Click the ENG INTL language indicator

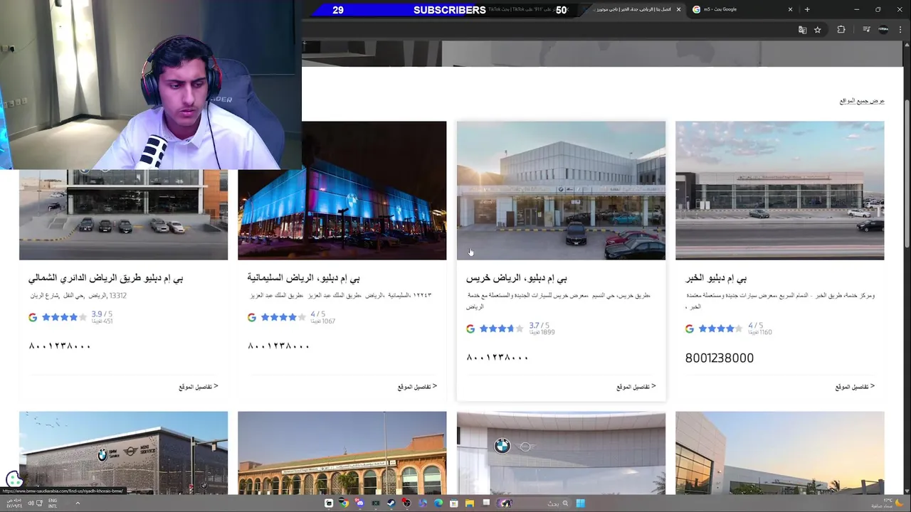tap(53, 503)
